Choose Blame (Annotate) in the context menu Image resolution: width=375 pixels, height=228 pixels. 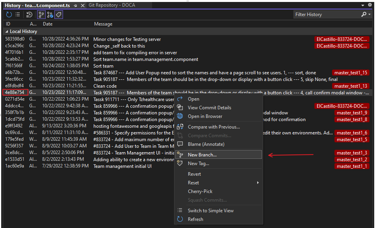click(219, 144)
